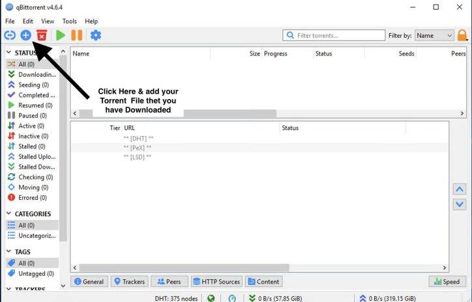Collapse the TAGS section chevron

8,251
